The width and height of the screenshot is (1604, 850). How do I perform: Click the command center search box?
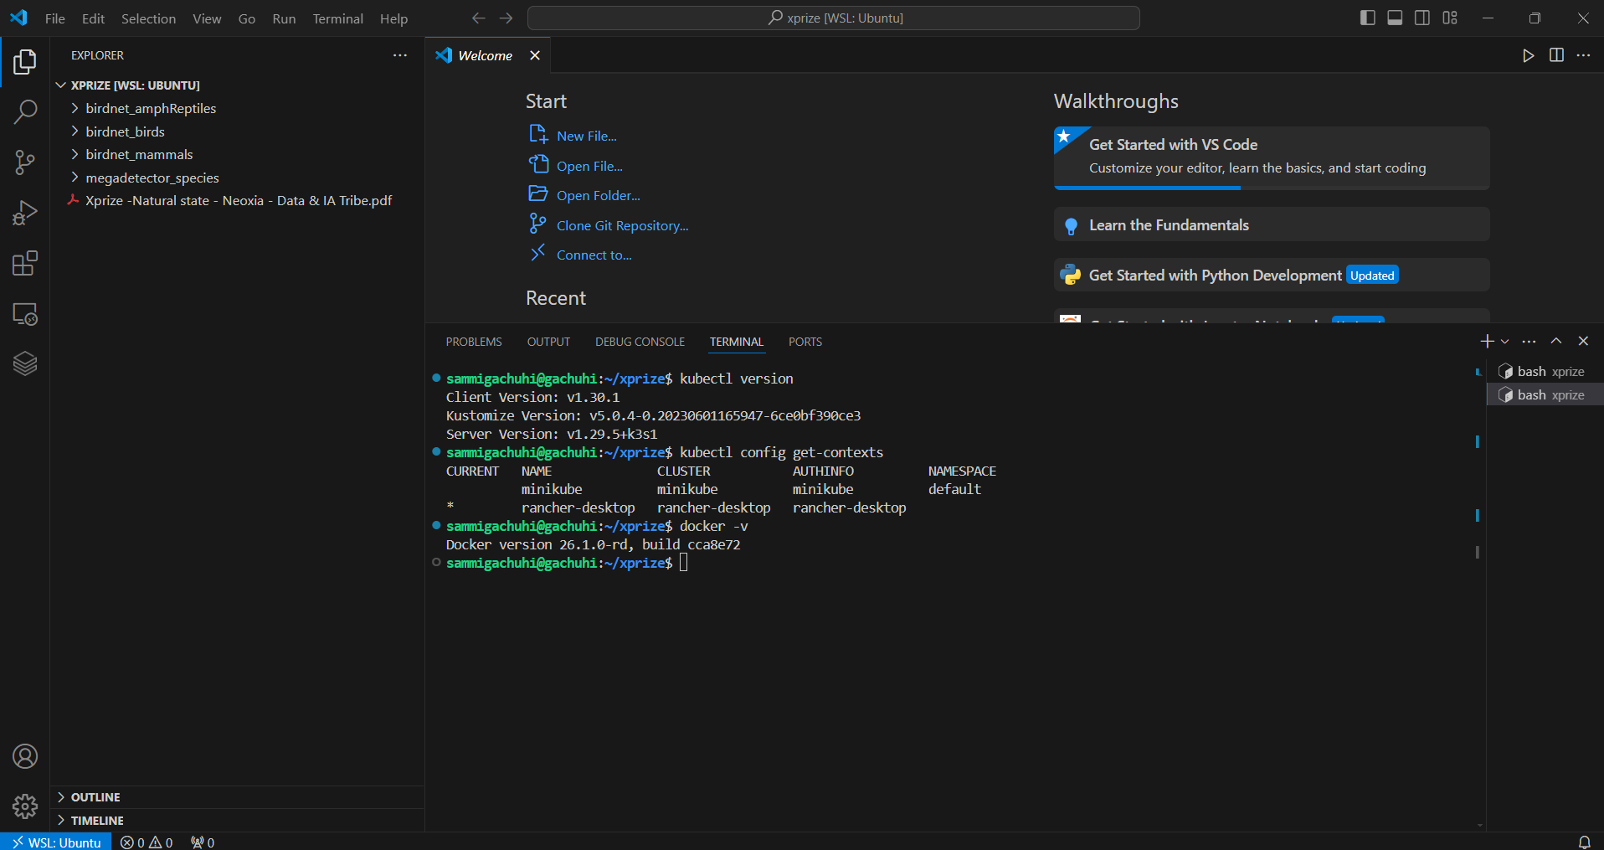click(834, 18)
